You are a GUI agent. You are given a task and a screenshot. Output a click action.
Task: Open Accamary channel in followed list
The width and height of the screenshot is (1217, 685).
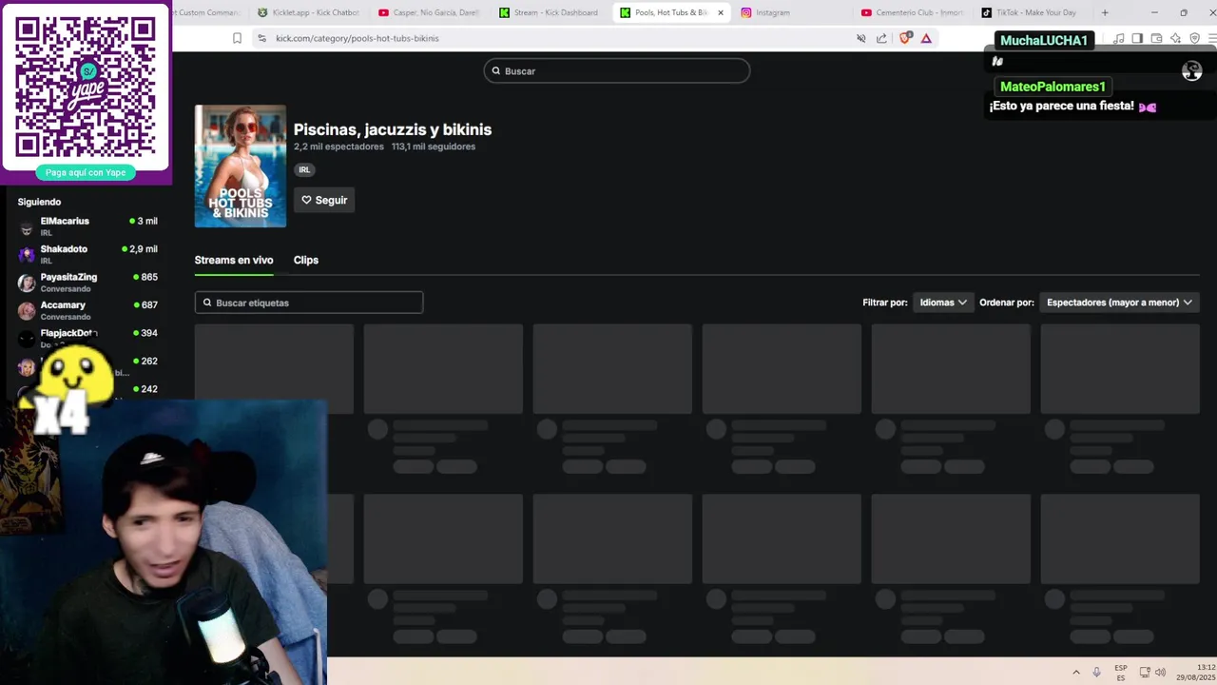[x=87, y=310]
